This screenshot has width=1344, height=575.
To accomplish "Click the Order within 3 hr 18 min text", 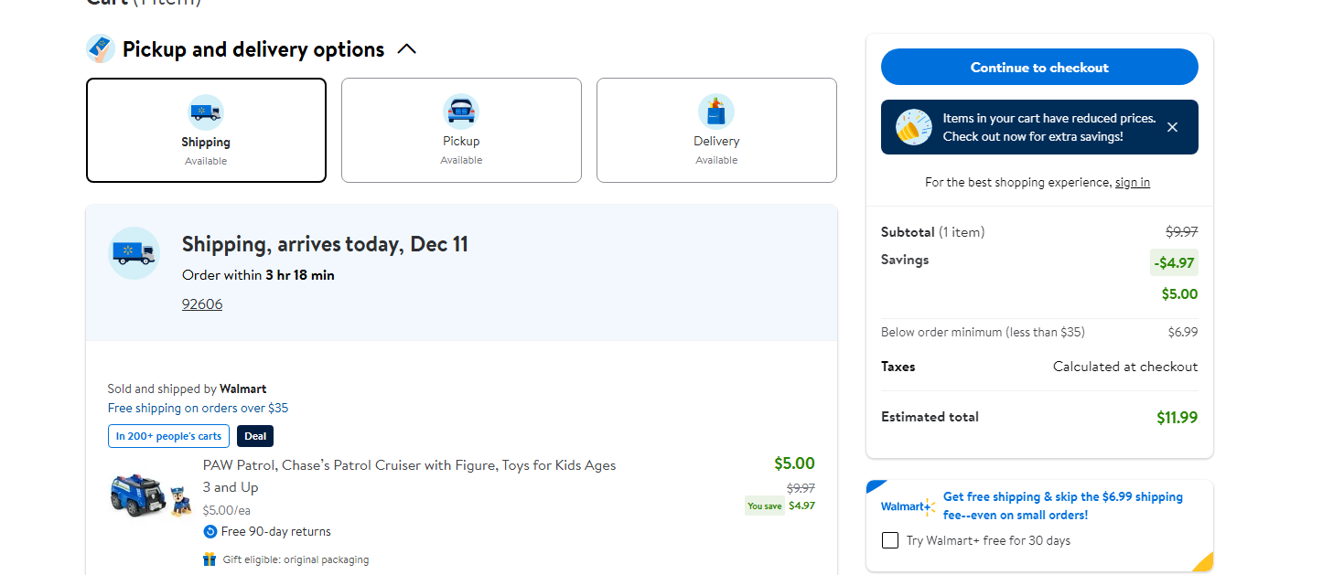I will [258, 275].
